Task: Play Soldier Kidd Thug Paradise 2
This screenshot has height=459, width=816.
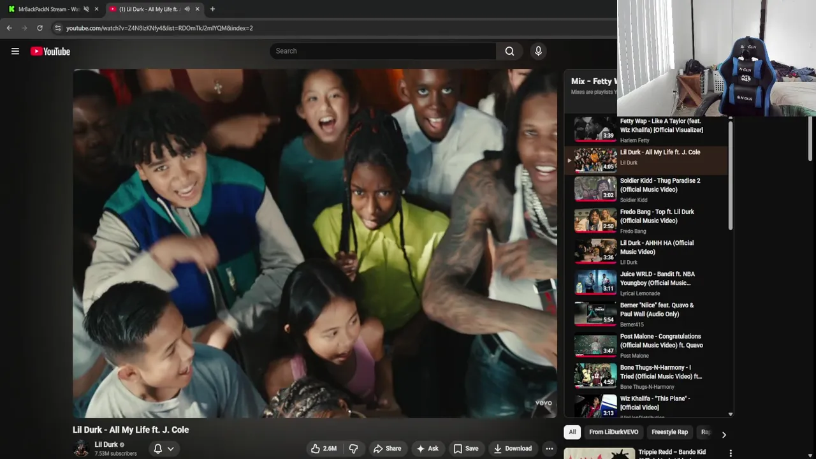Action: (x=646, y=189)
